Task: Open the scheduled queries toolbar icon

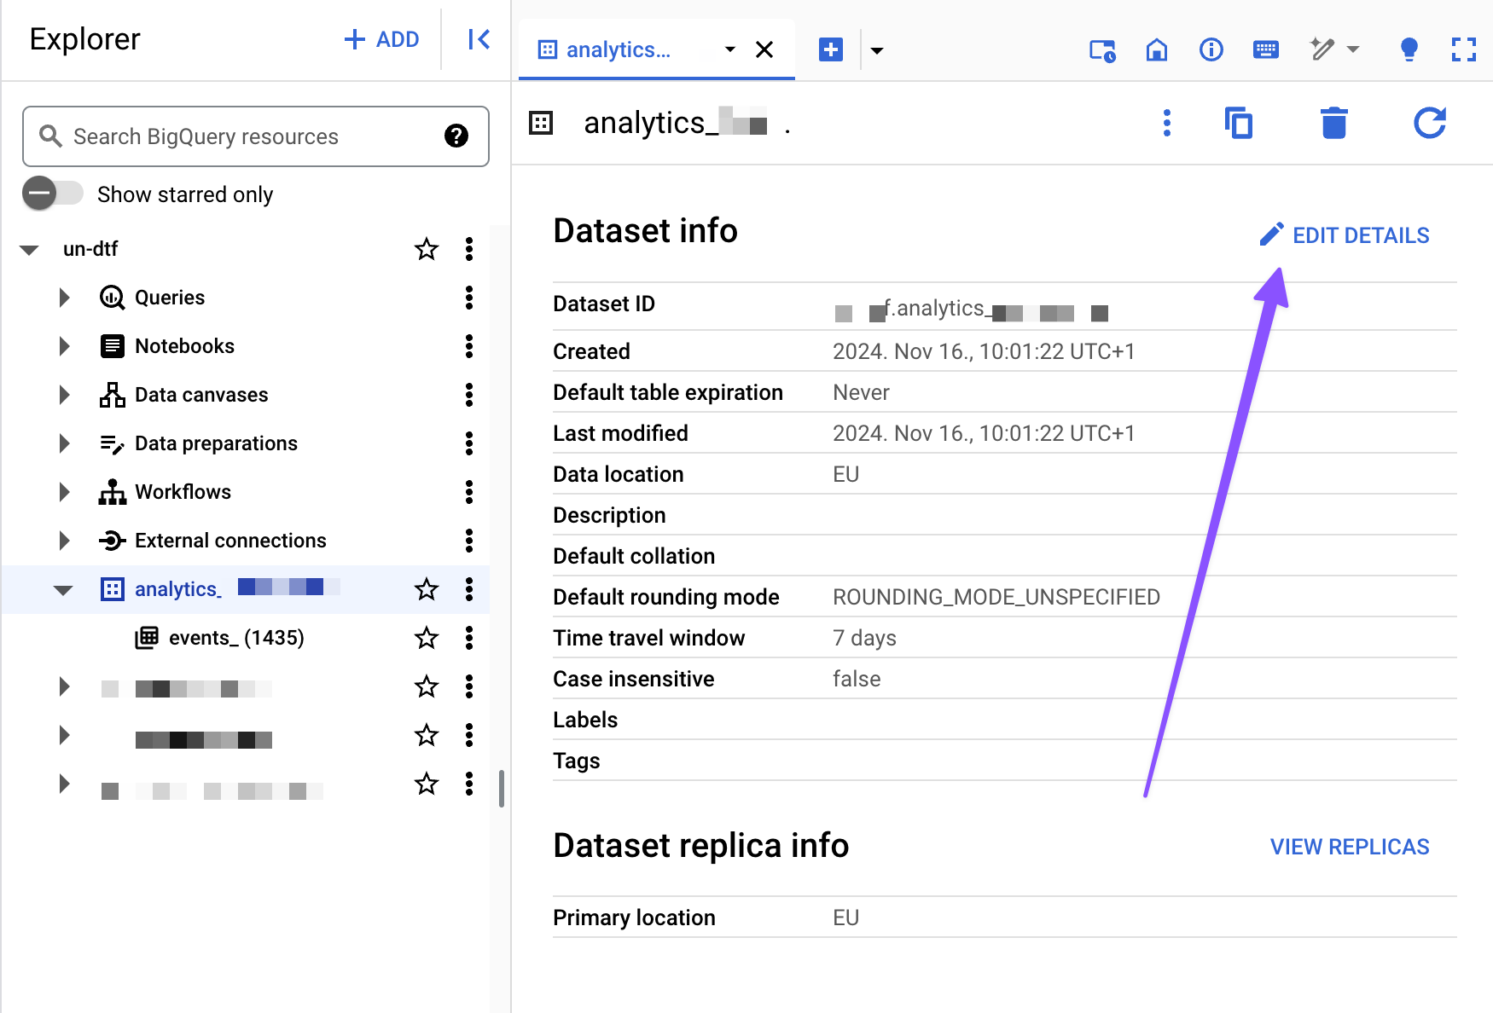Action: pyautogui.click(x=1102, y=50)
